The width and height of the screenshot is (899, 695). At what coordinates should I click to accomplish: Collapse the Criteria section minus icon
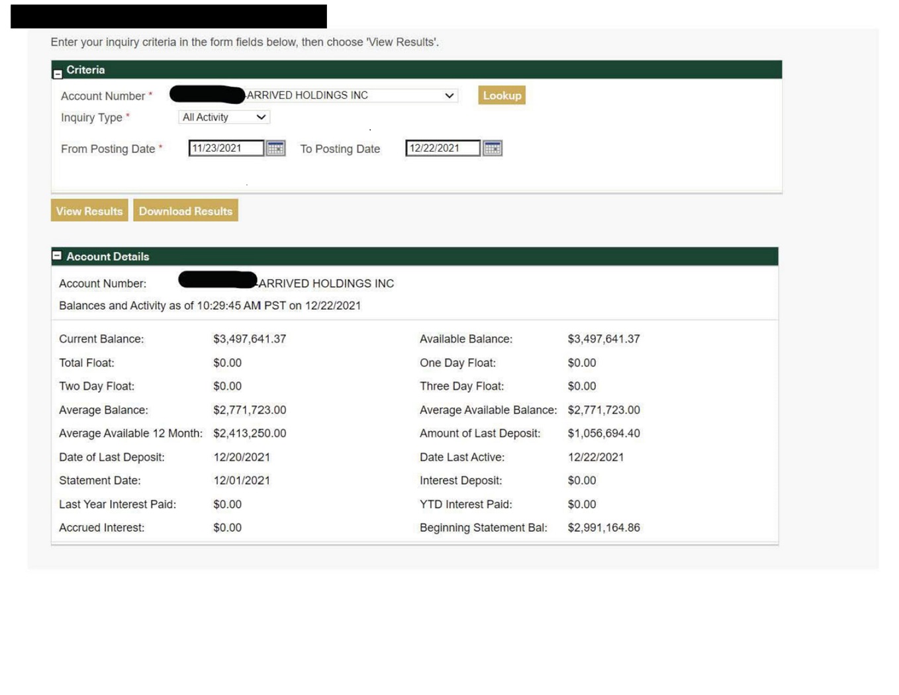click(58, 73)
